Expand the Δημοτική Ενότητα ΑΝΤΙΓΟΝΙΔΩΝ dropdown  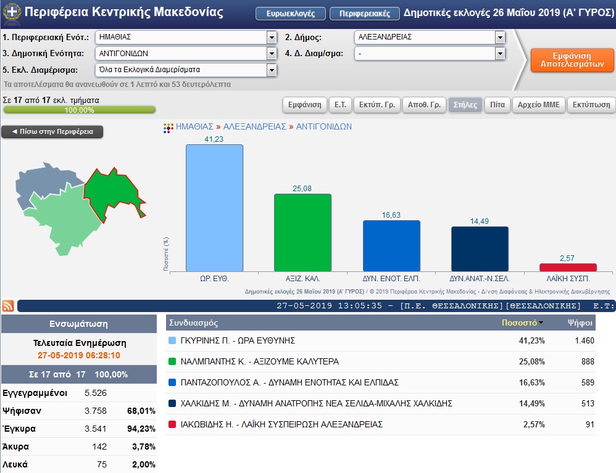pyautogui.click(x=272, y=54)
